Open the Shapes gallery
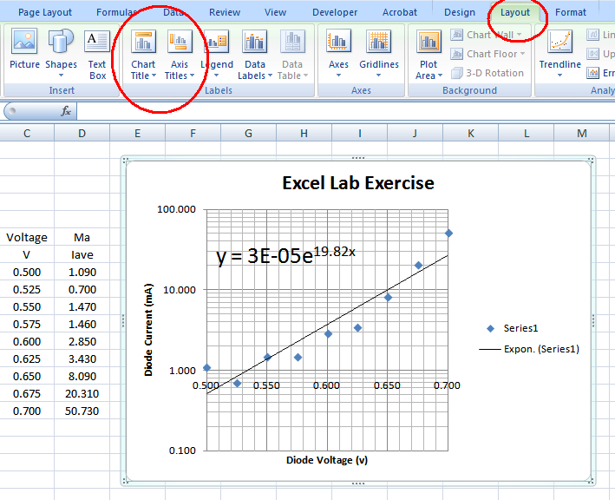Viewport: 615px width, 500px height. pos(61,53)
